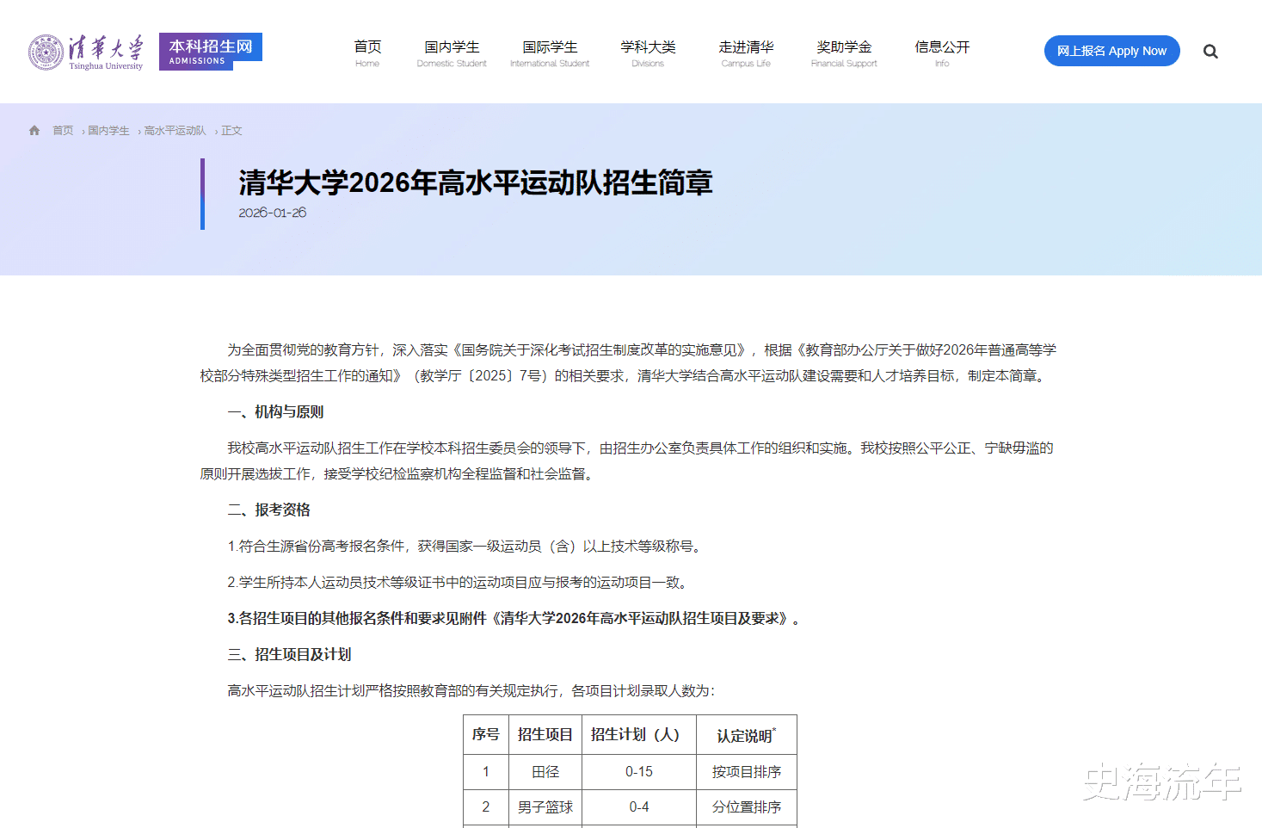Go to 高水平运动队 in the breadcrumb

[175, 131]
